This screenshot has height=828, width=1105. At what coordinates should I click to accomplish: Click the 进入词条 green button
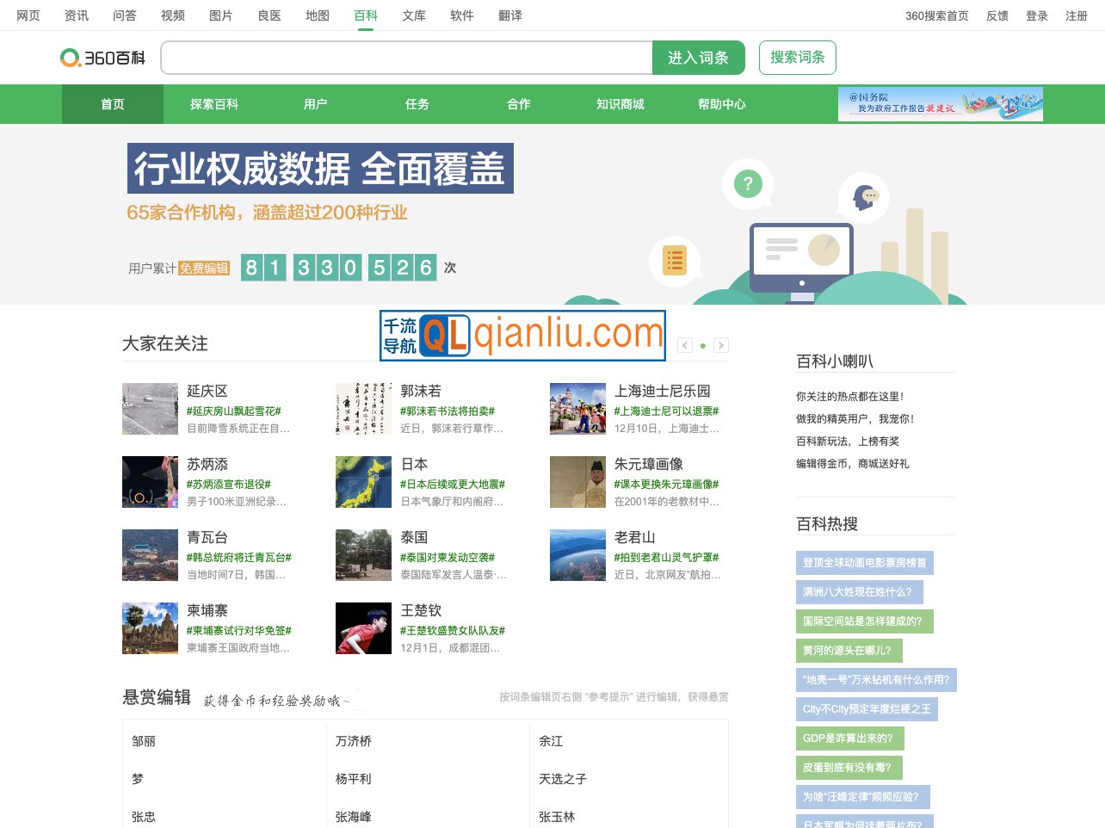(699, 58)
